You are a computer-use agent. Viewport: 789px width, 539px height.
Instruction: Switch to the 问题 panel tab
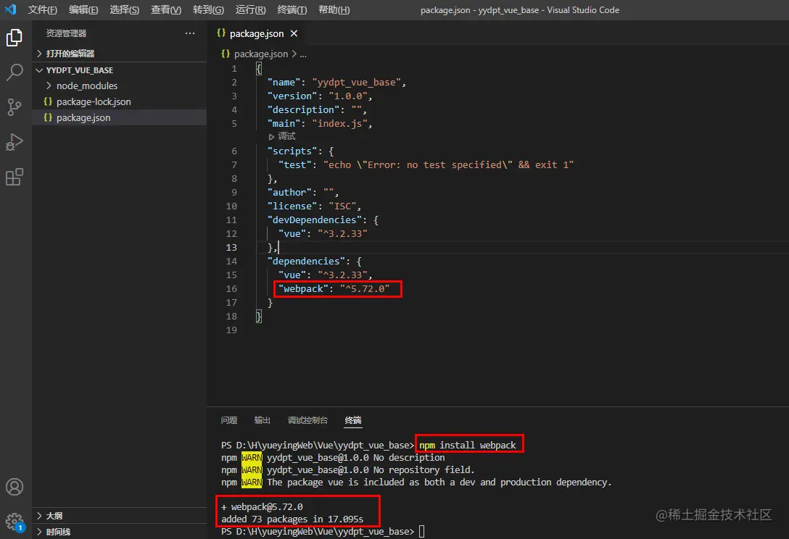coord(229,420)
